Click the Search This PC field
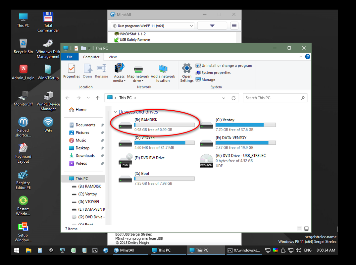 tap(275, 98)
